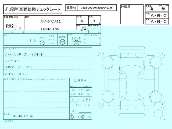Tick the 色替車 checkbox

pos(76,80)
